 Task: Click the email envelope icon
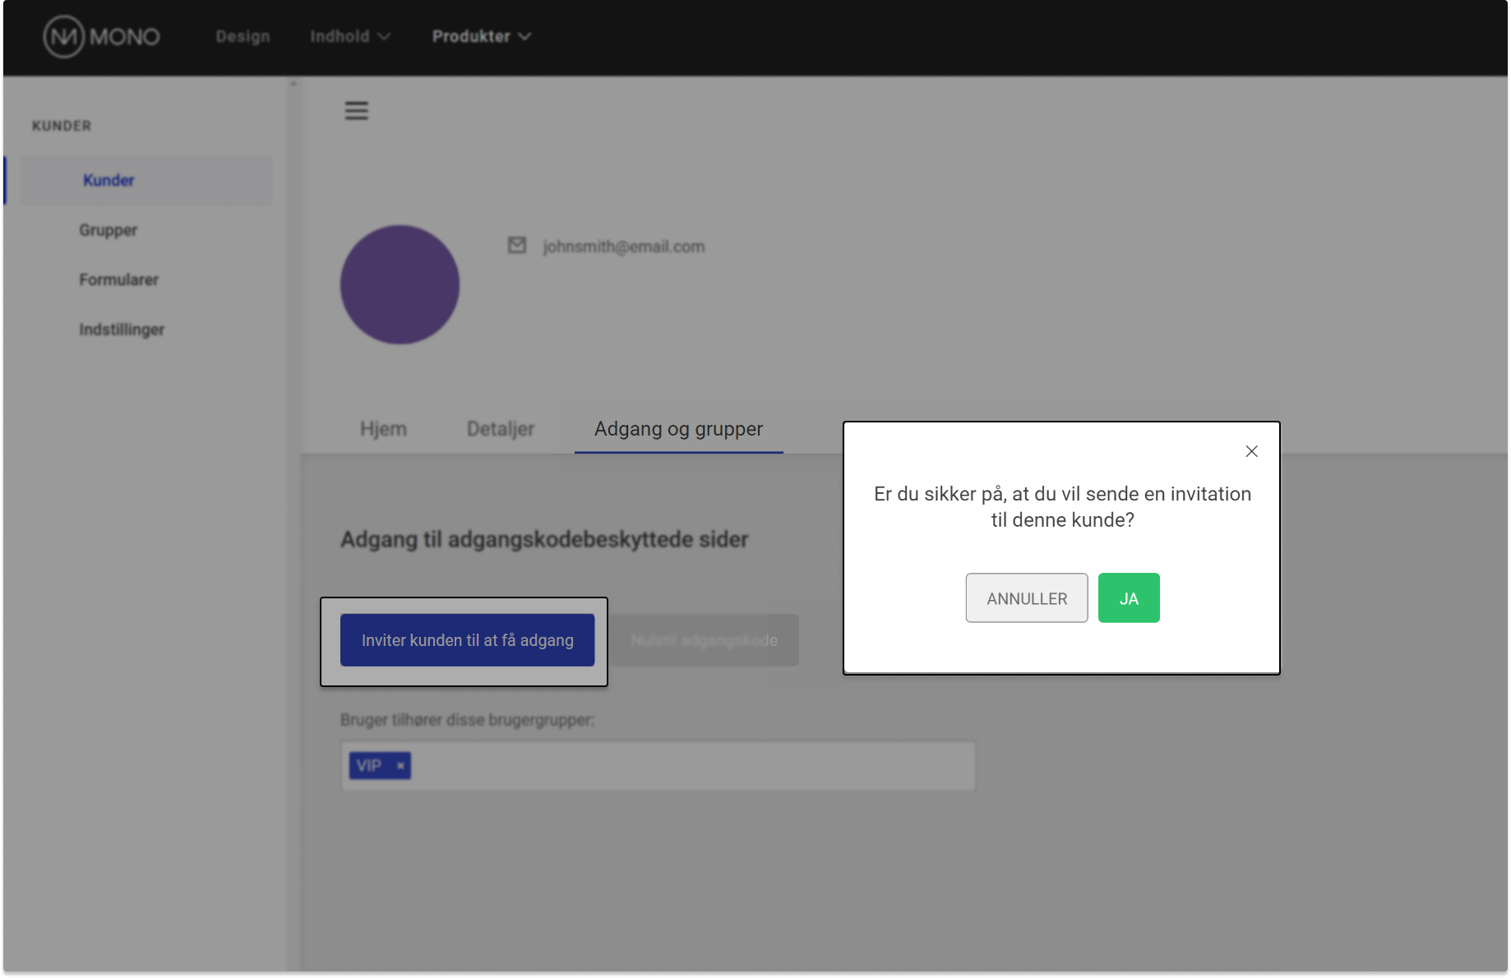click(516, 246)
